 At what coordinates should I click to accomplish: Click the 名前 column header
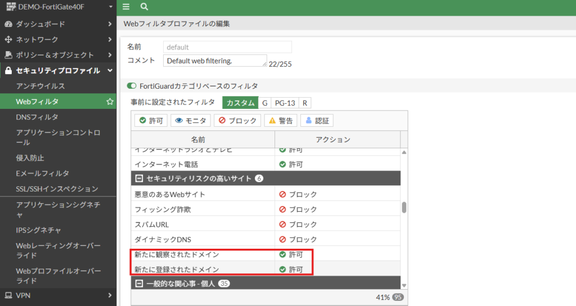[x=202, y=140]
